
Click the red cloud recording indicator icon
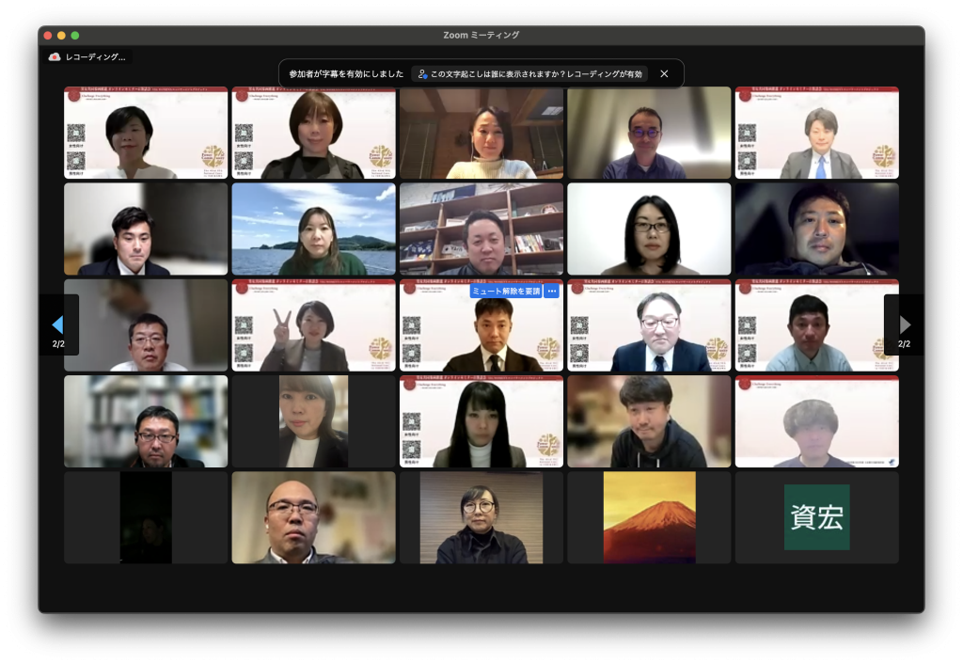[55, 57]
